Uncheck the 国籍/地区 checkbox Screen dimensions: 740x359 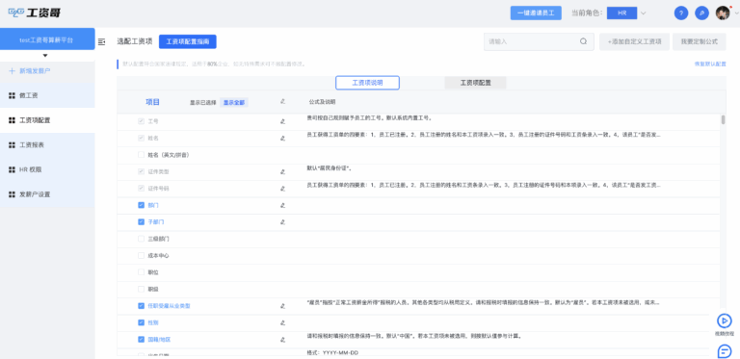pos(141,339)
